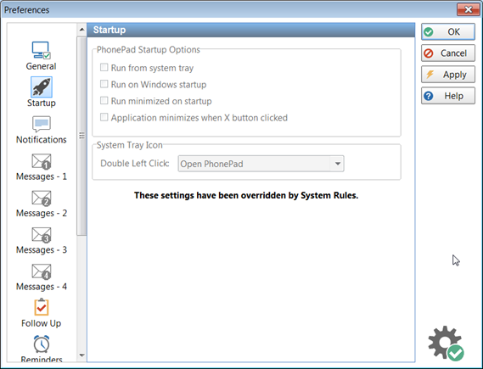483x369 pixels.
Task: Select the Startup rocket icon
Action: [42, 87]
